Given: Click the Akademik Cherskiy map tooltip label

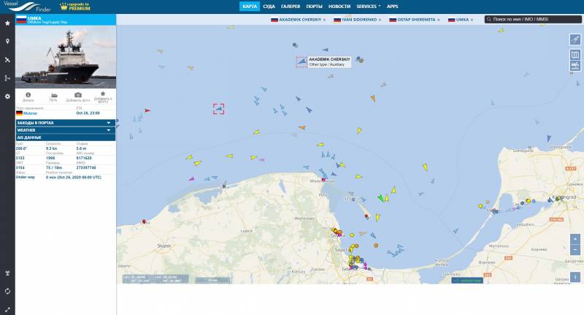Looking at the screenshot, I should [329, 62].
